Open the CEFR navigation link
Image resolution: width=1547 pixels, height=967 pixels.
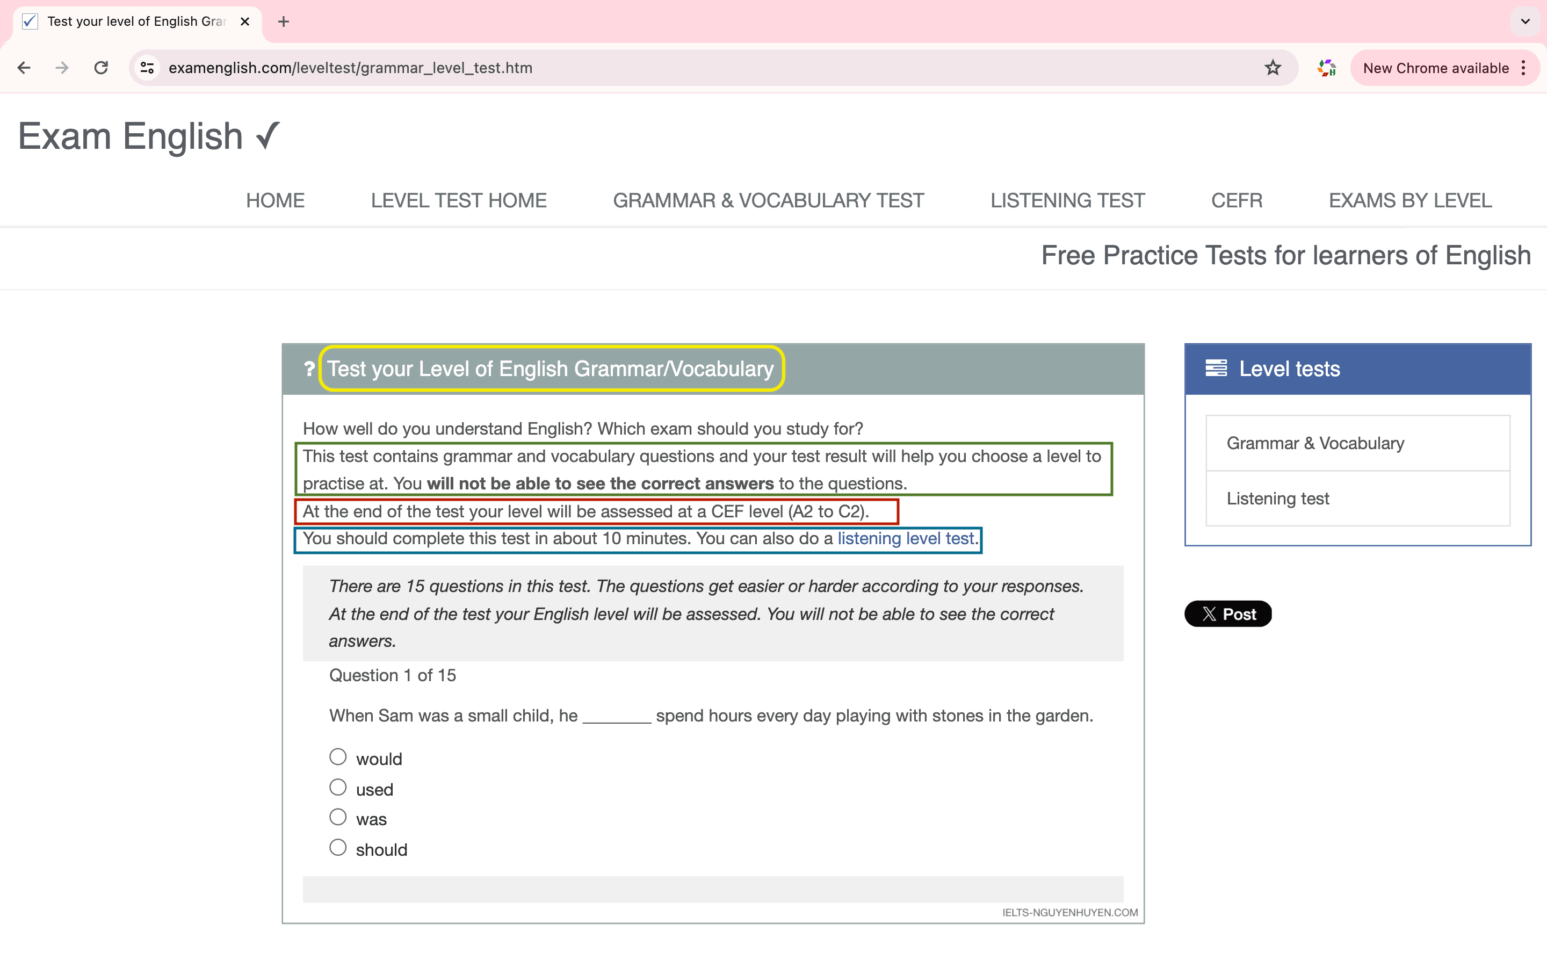(x=1237, y=201)
